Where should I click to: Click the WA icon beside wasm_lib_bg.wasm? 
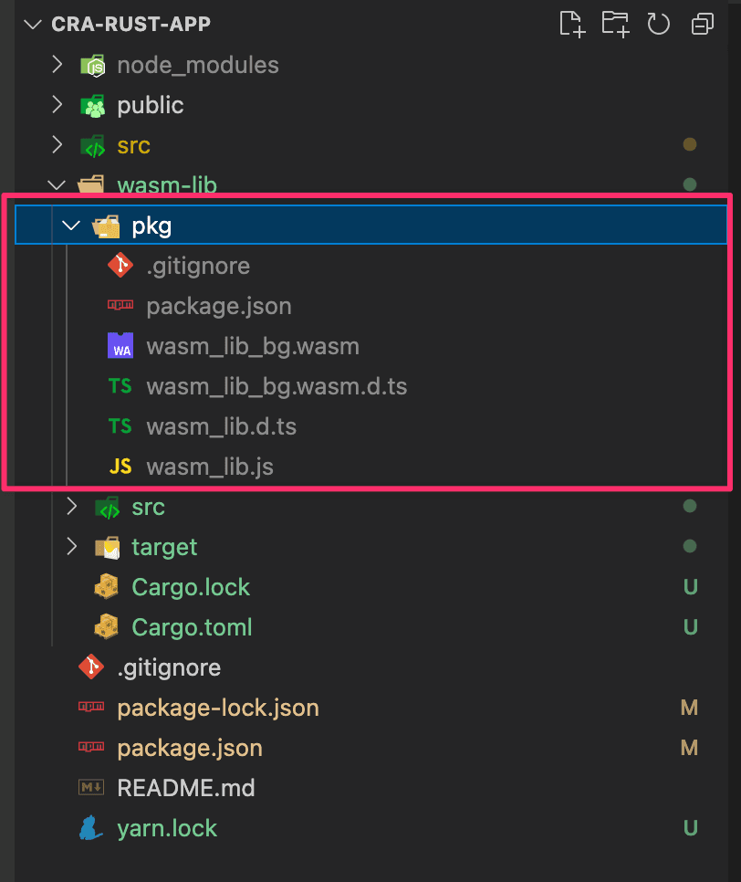click(x=120, y=347)
